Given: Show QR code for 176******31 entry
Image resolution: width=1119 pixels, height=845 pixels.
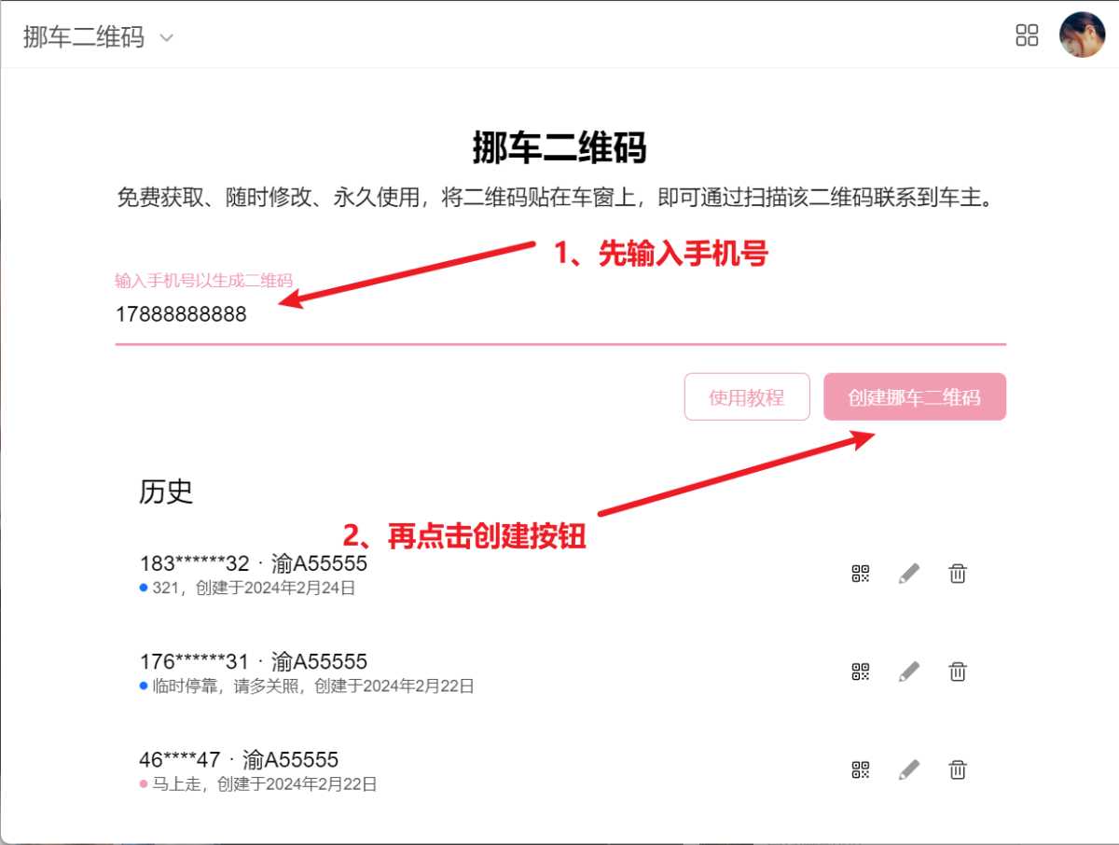Looking at the screenshot, I should [860, 672].
